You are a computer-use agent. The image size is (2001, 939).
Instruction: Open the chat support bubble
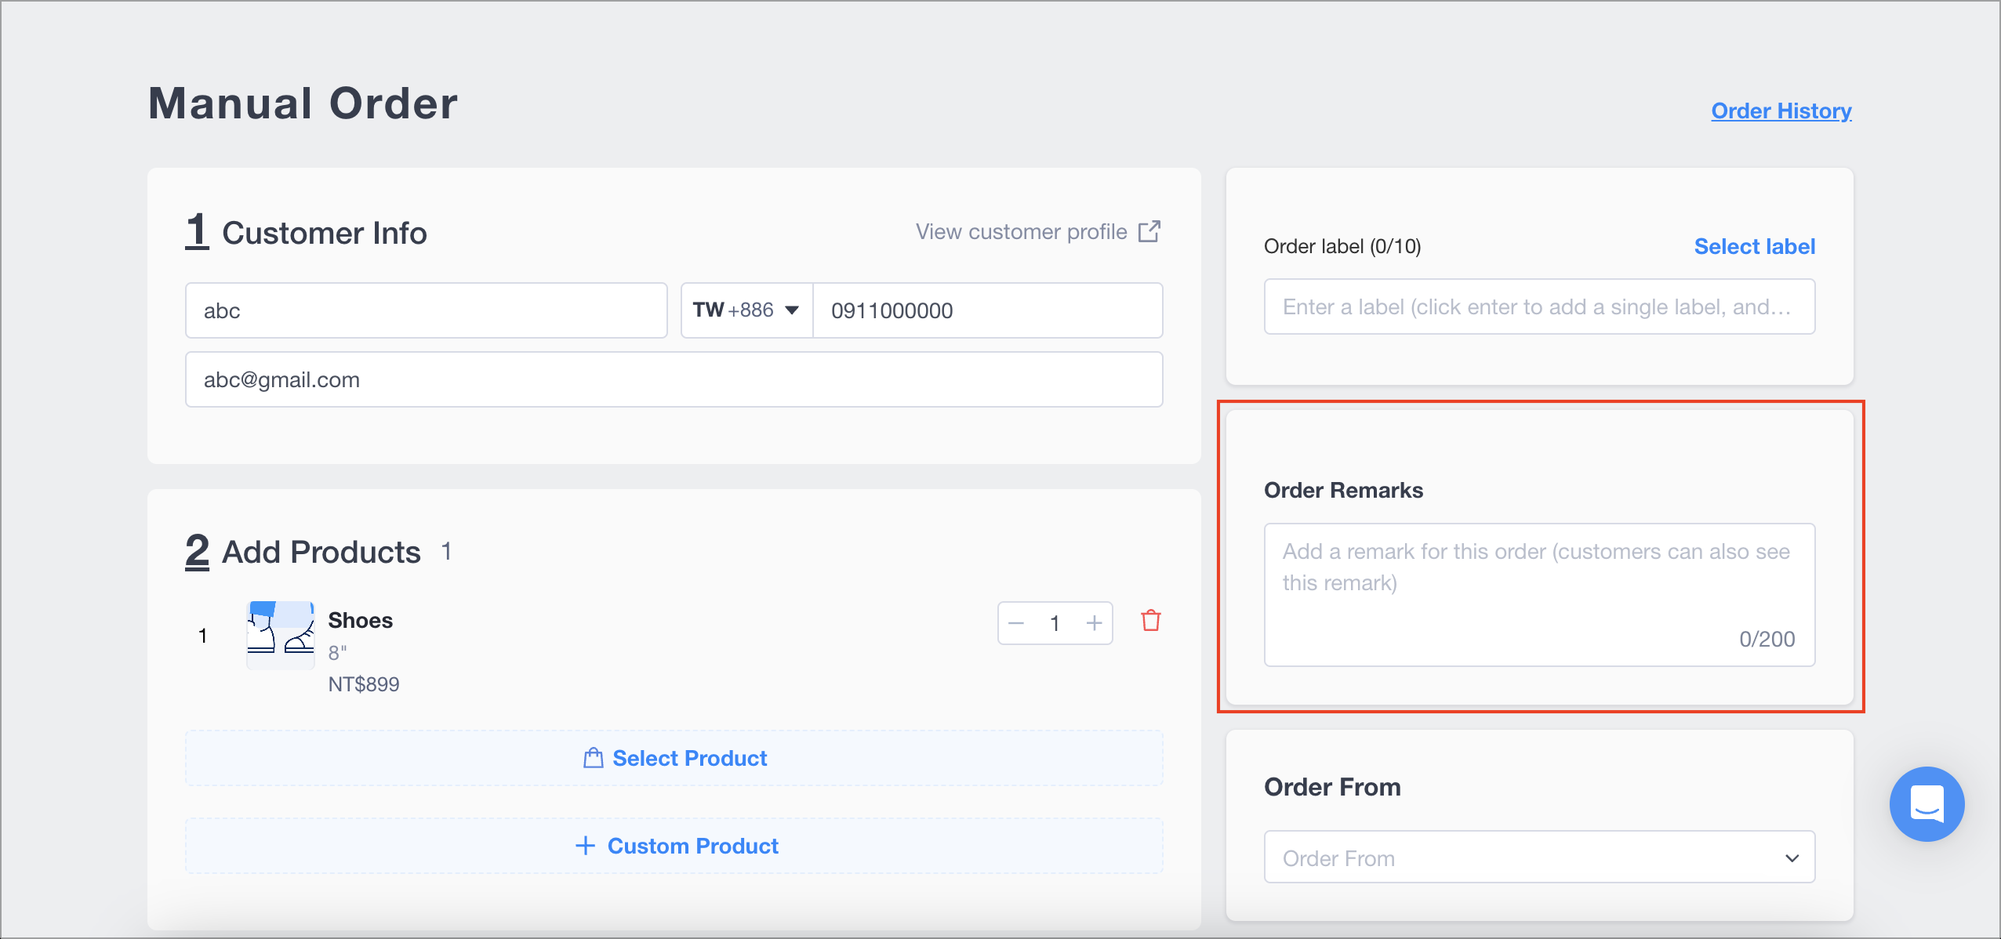(x=1927, y=804)
